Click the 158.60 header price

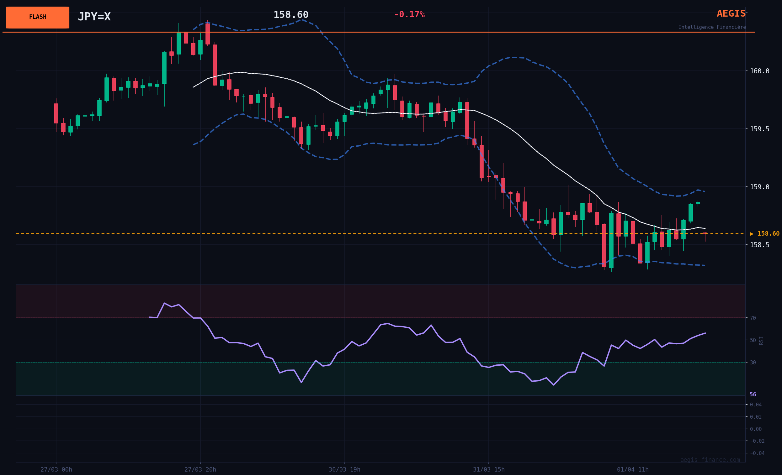click(x=291, y=15)
